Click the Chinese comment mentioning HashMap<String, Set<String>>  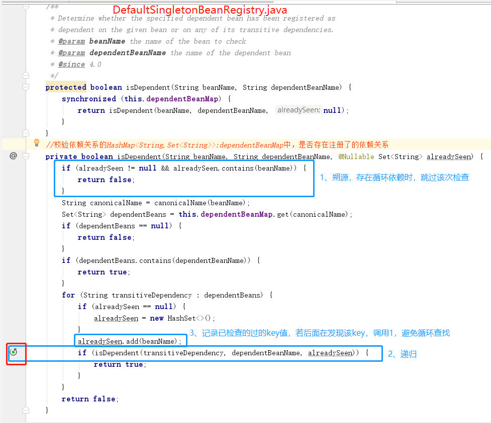point(217,145)
